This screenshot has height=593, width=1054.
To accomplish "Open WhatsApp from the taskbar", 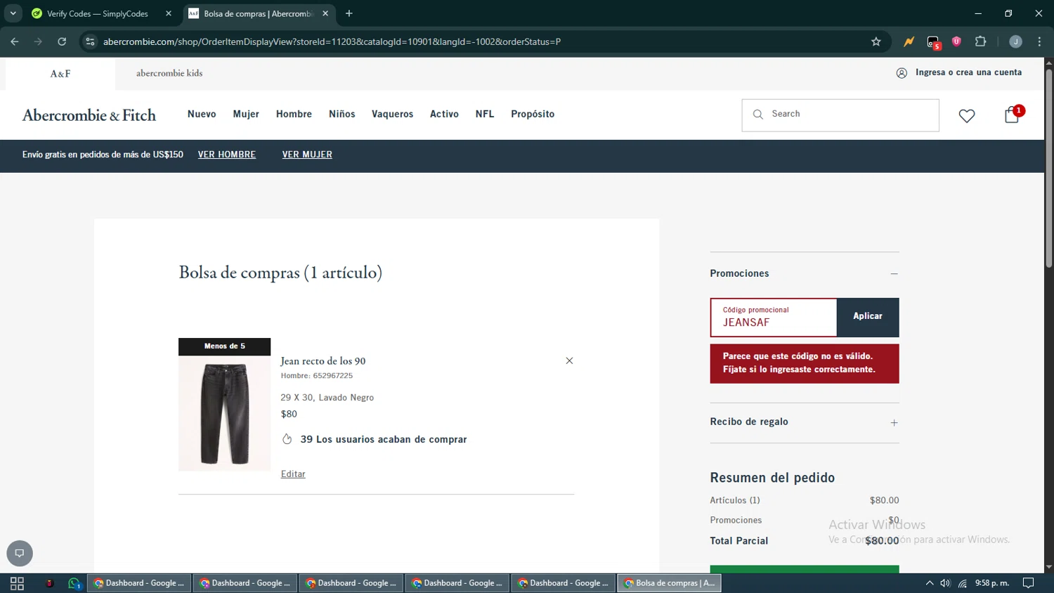I will (x=74, y=583).
